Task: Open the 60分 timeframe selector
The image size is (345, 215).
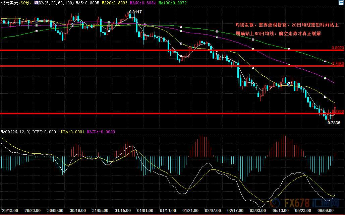Action: (25, 3)
